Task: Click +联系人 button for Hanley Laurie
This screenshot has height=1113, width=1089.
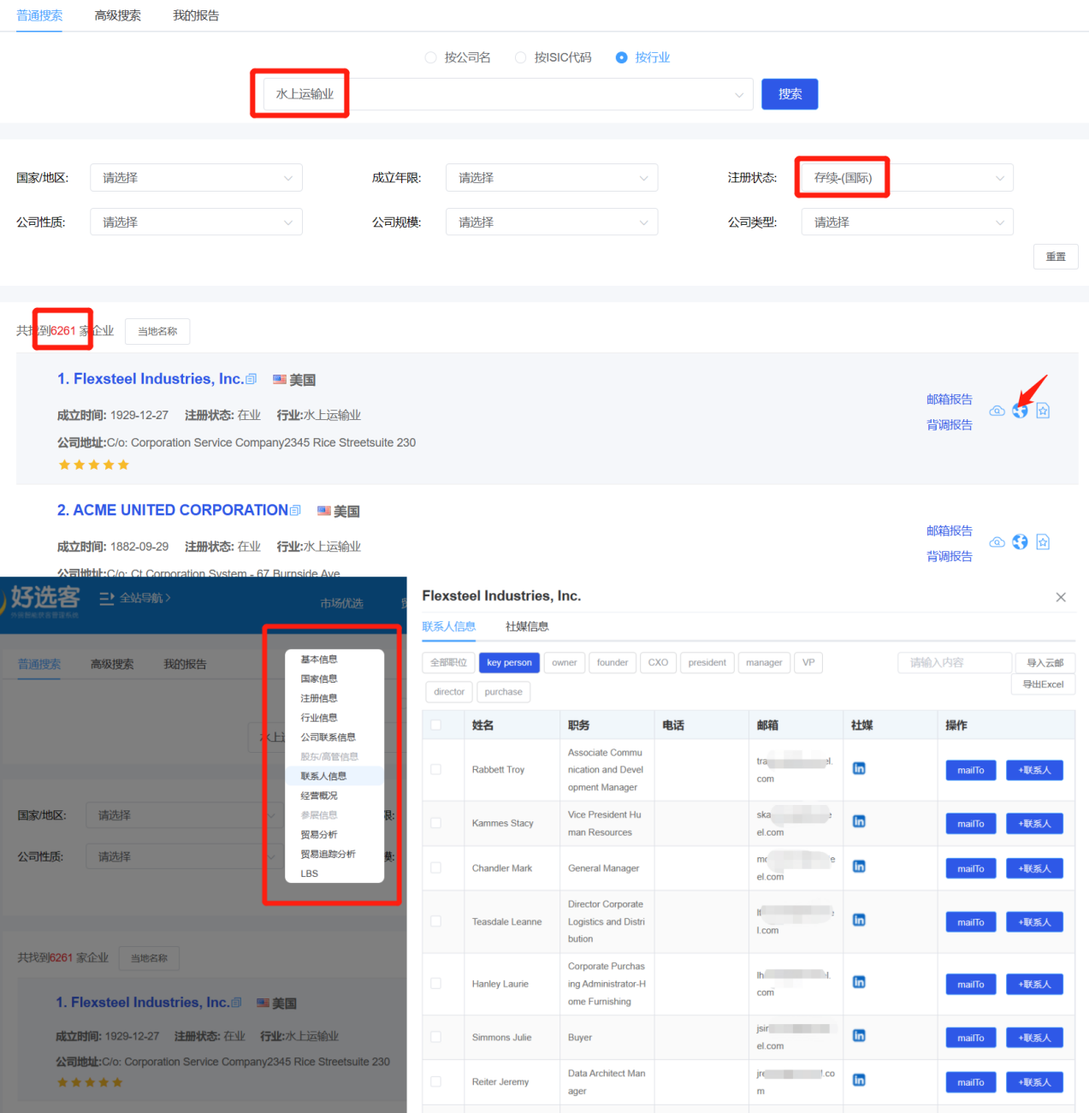Action: pos(1034,984)
